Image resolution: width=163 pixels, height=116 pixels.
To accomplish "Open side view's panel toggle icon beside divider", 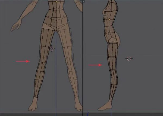I will click(84, 1).
